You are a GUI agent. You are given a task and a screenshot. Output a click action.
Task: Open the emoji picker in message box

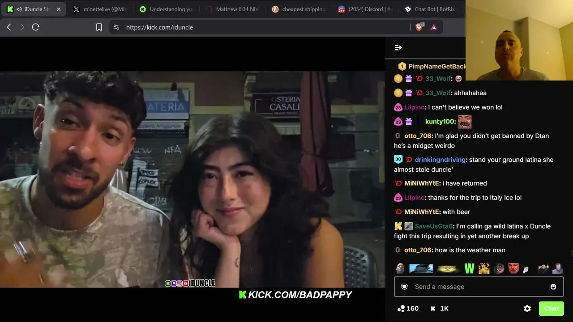[553, 287]
